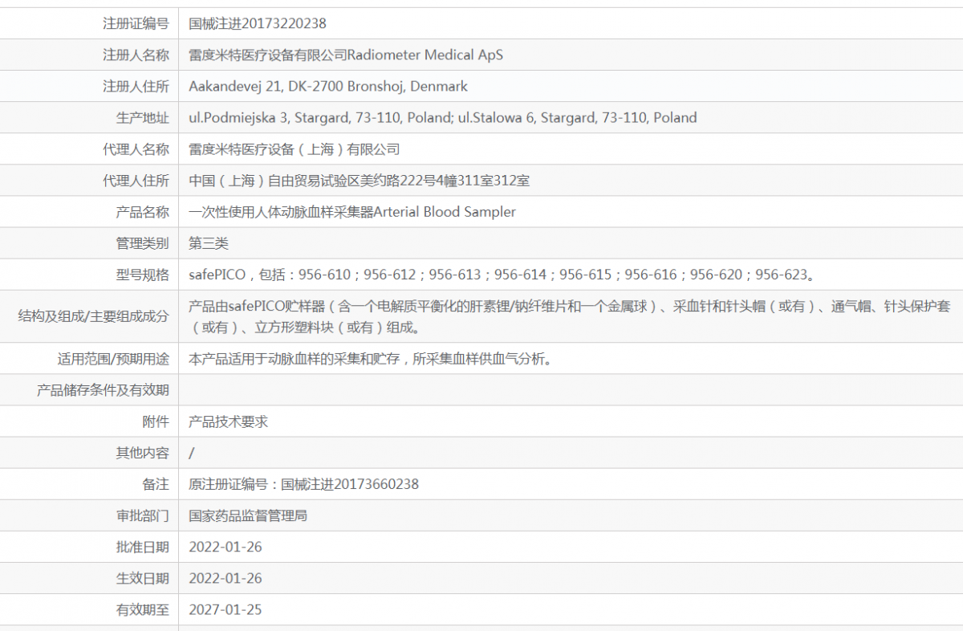Click the 注册人名称 label

tap(136, 55)
